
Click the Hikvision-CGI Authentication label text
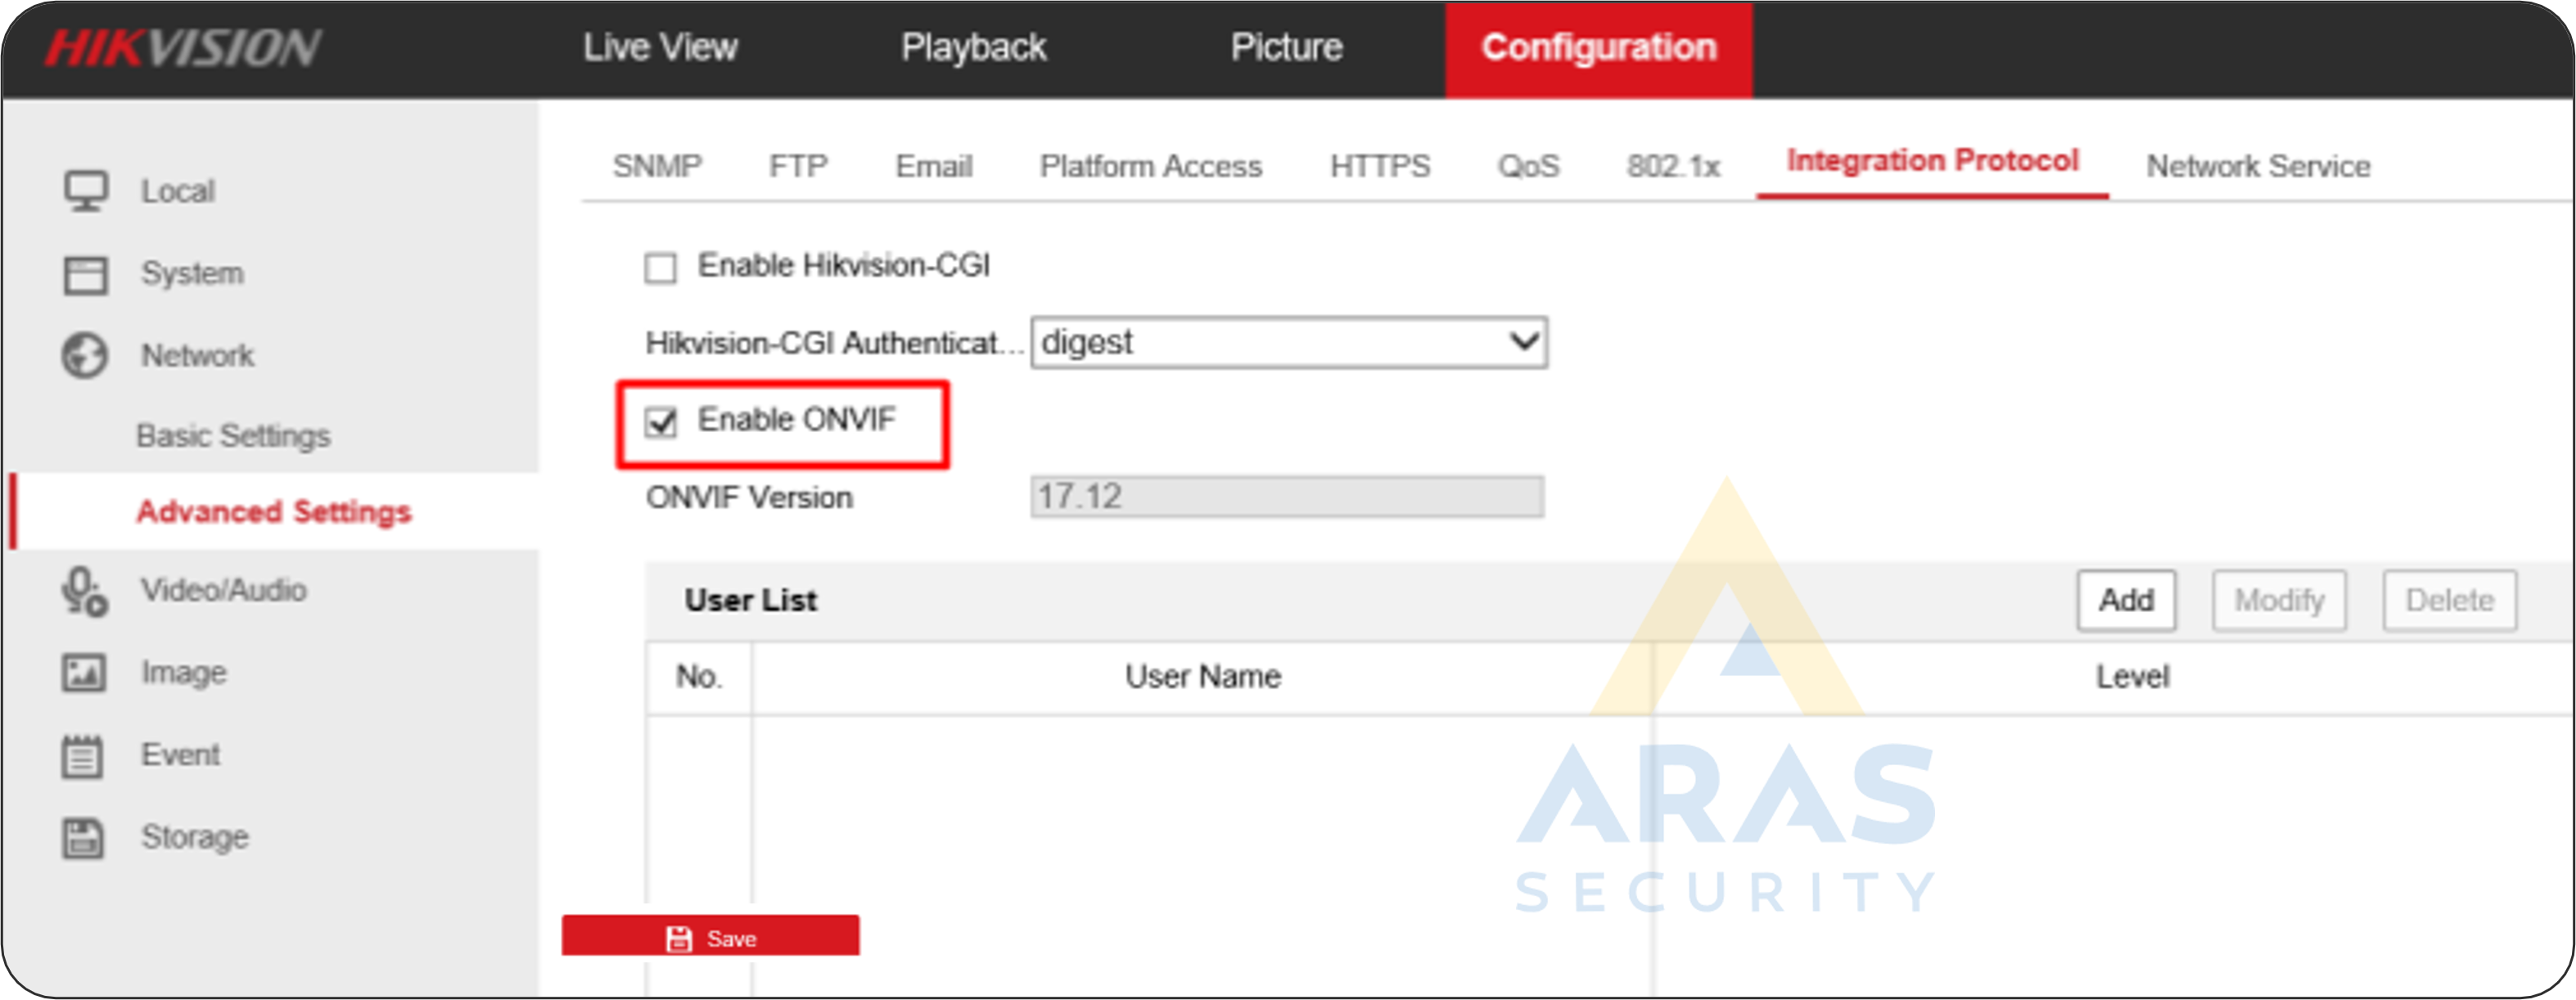point(834,344)
